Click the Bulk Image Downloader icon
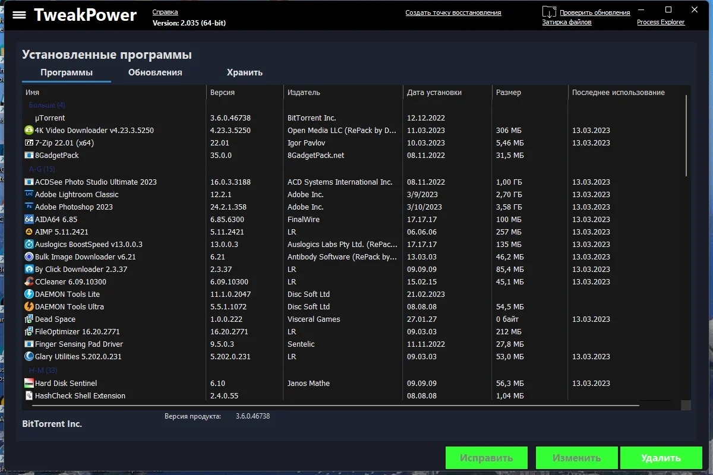 [x=29, y=256]
